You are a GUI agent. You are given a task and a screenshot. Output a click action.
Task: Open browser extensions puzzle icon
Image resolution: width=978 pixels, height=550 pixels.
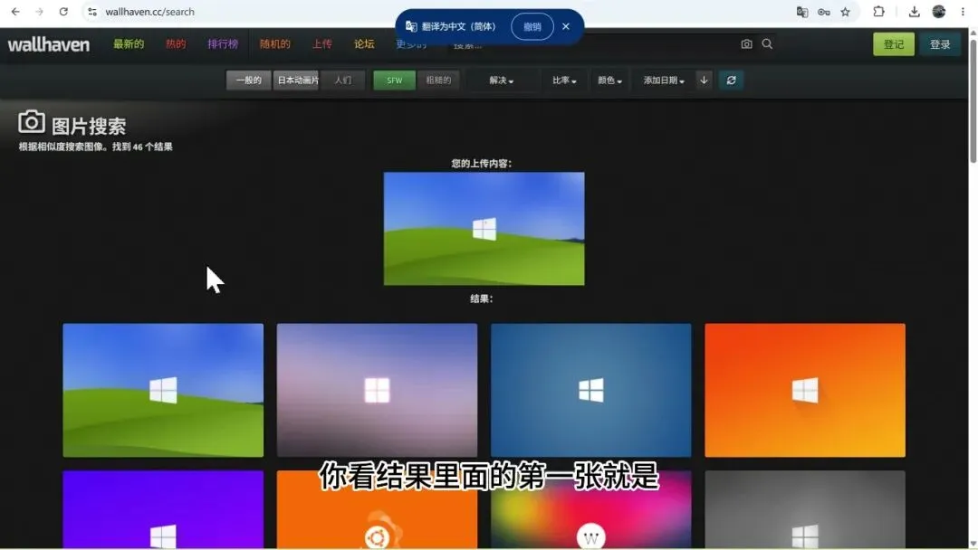pos(878,12)
